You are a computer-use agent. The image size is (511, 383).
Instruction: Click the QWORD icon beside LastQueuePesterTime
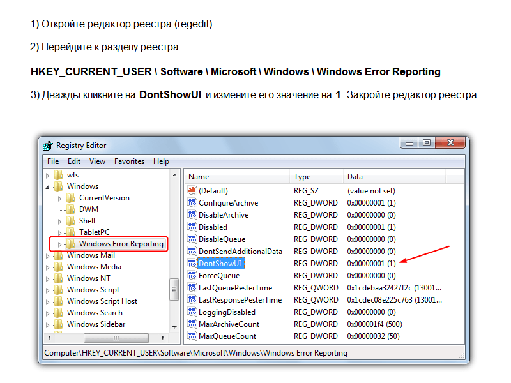pyautogui.click(x=192, y=288)
